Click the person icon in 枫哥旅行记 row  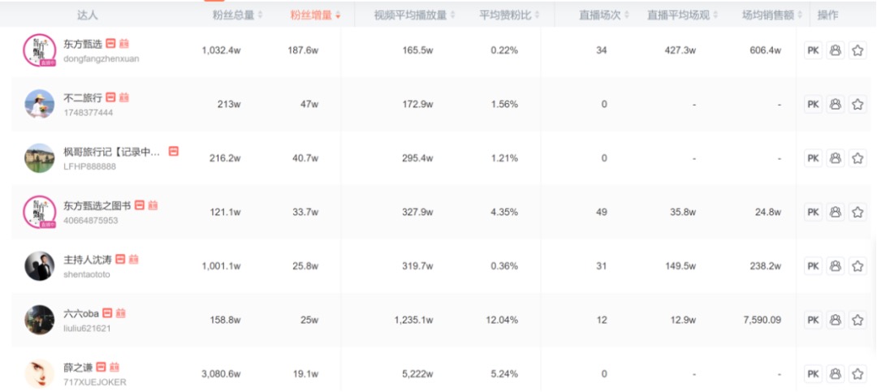pos(835,158)
